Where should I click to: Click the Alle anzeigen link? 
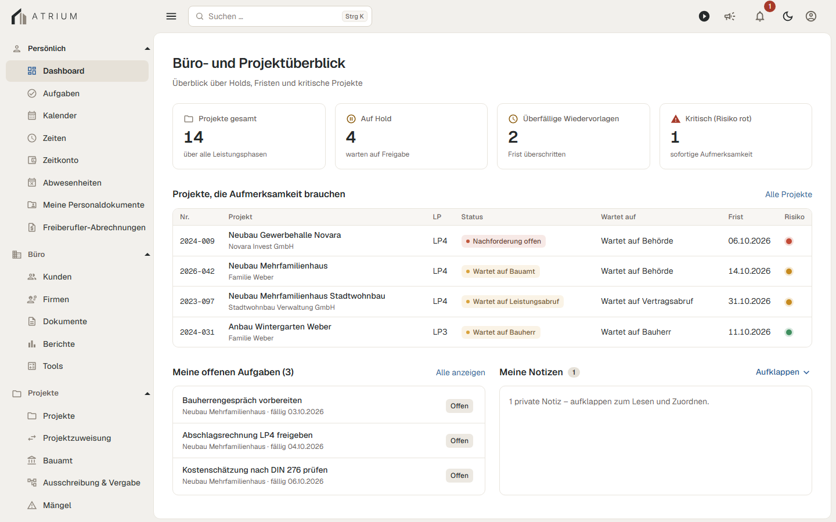pos(460,372)
